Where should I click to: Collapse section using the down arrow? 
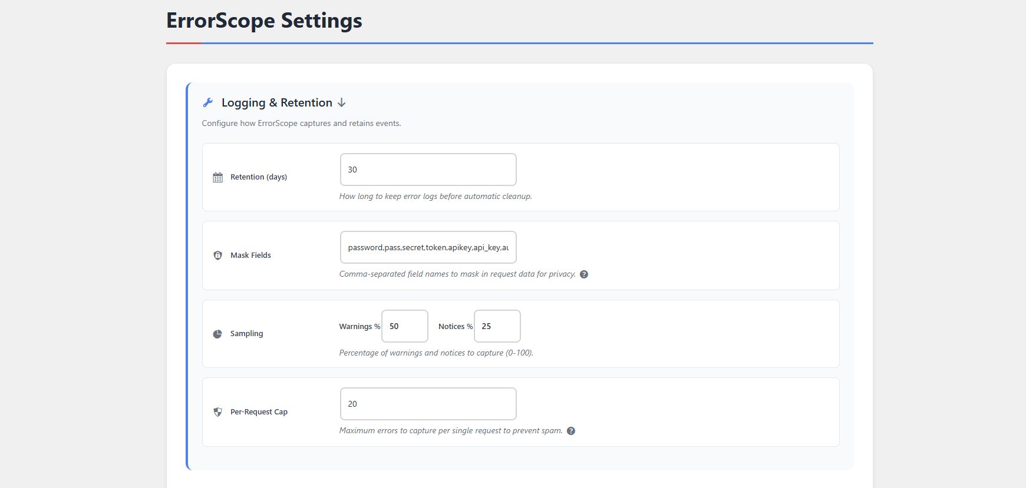pos(342,102)
